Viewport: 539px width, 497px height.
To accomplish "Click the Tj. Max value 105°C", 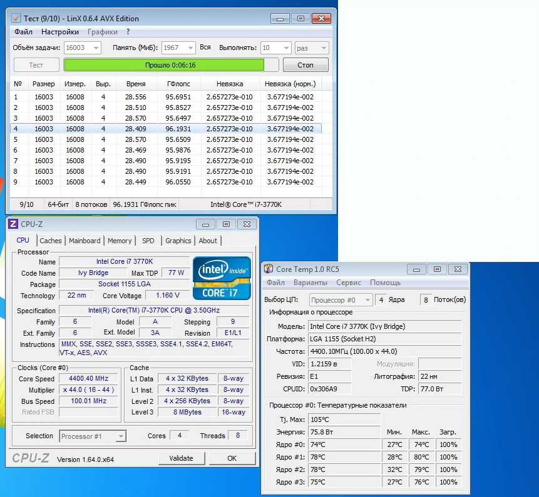I will pyautogui.click(x=344, y=419).
